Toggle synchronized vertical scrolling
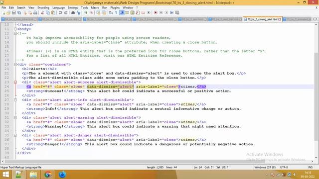The width and height of the screenshot is (319, 179). coord(98,13)
